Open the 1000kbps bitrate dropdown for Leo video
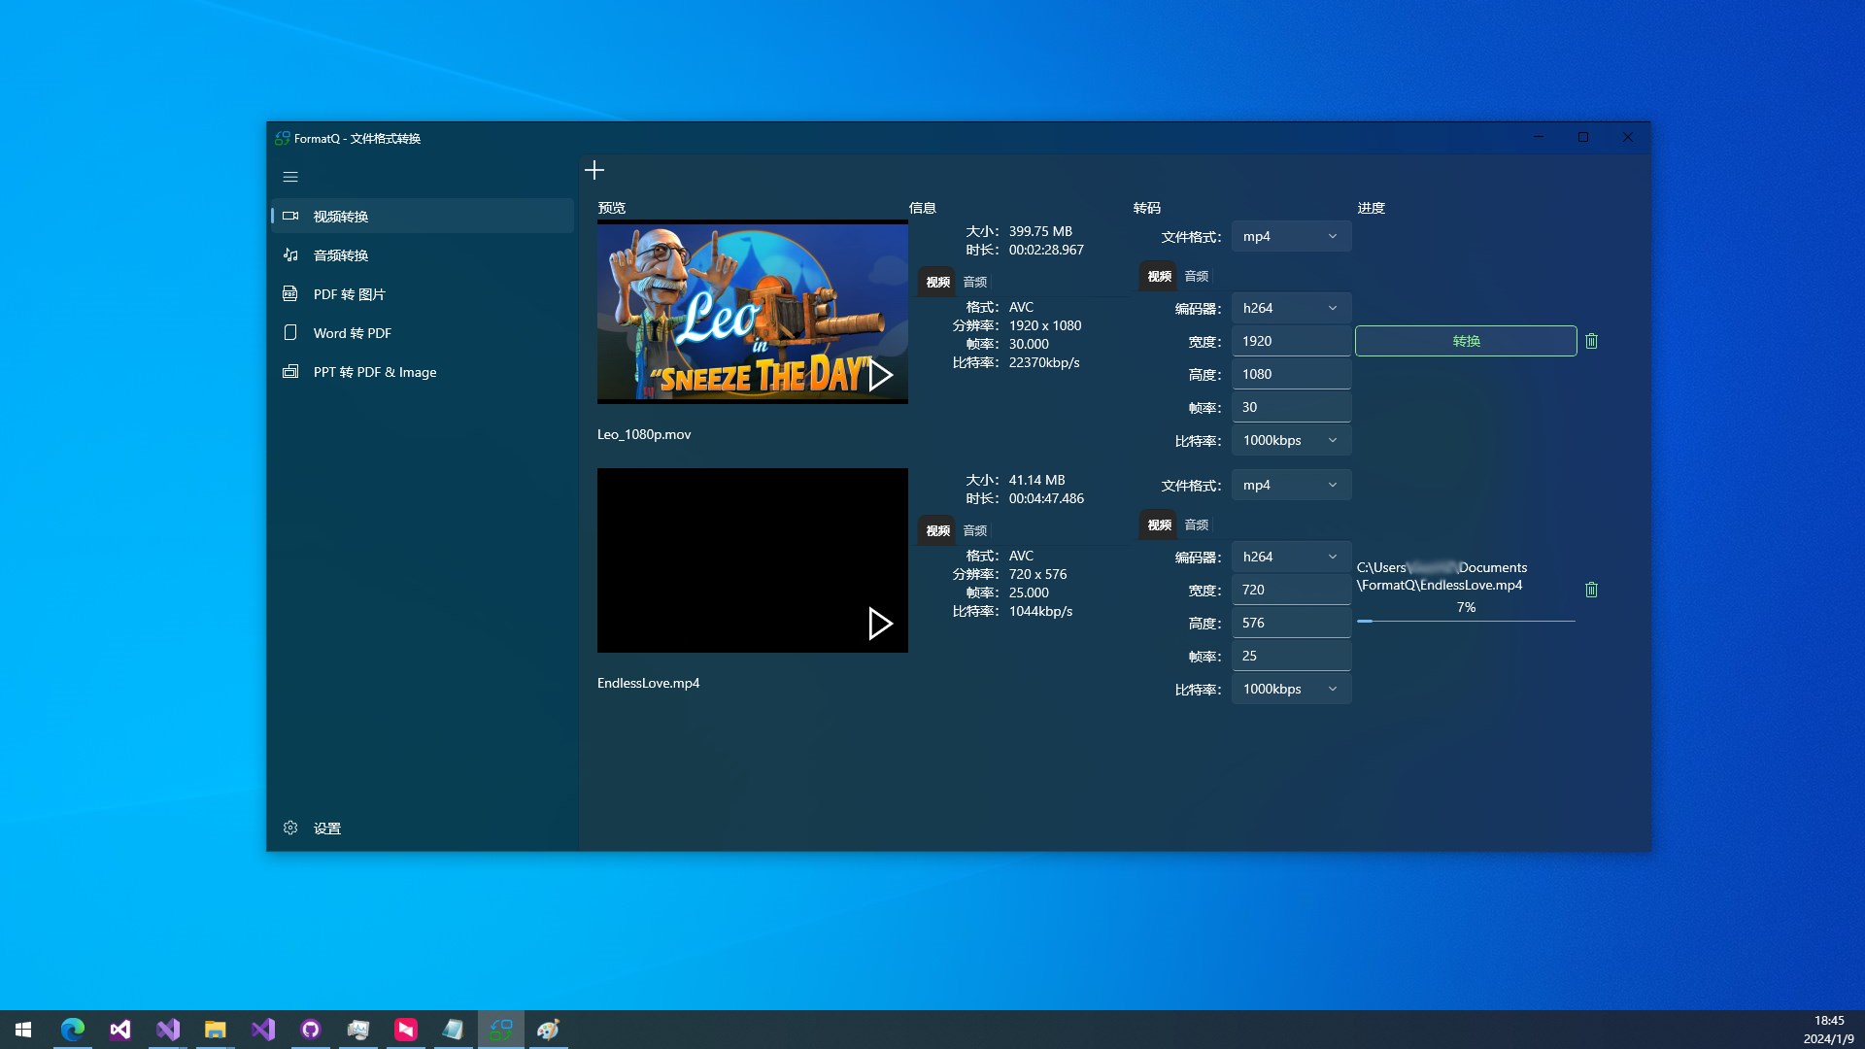This screenshot has width=1865, height=1049. [1291, 441]
